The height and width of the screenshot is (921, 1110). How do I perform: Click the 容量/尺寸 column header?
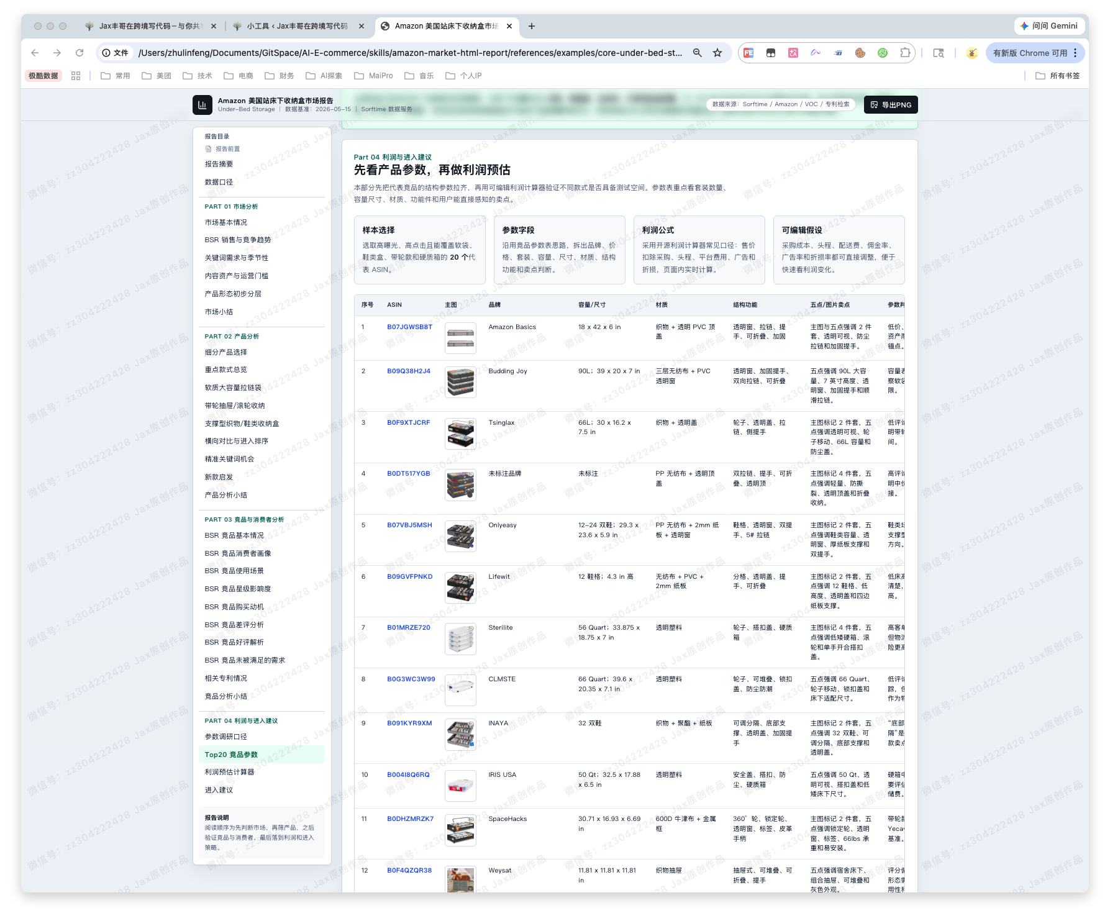tap(592, 305)
